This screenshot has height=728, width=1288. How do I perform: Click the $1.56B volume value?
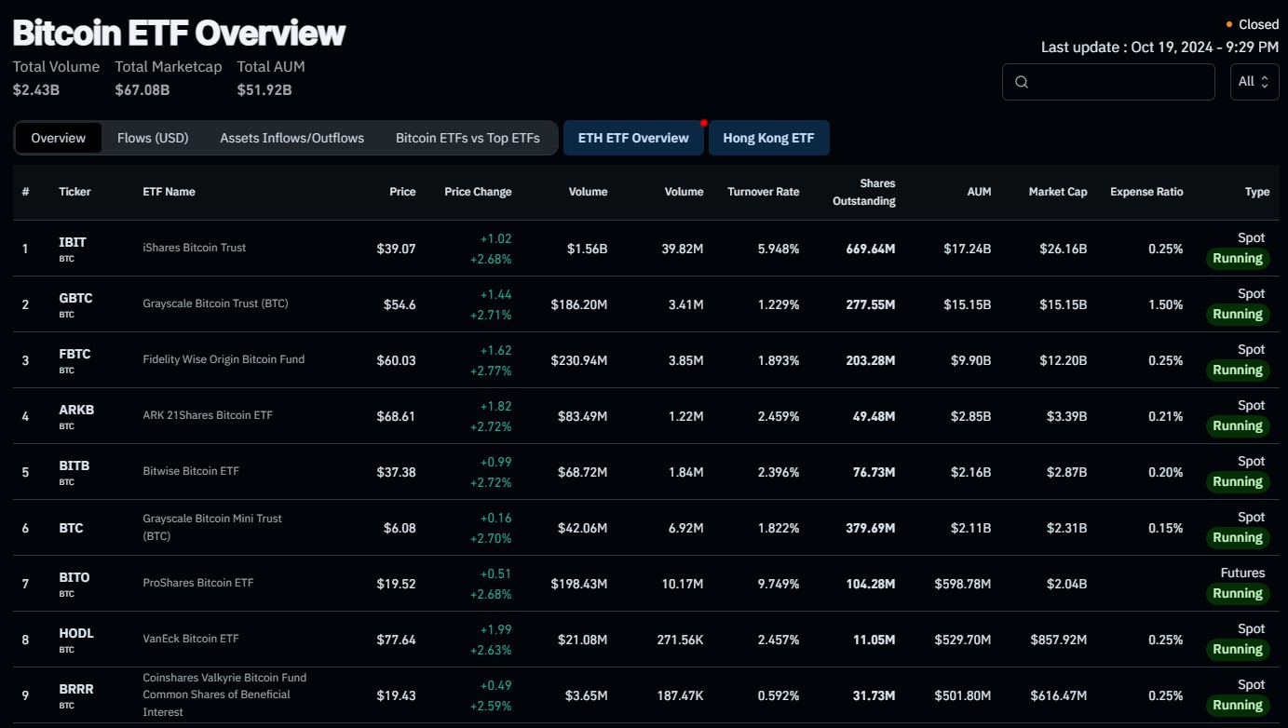pos(587,249)
